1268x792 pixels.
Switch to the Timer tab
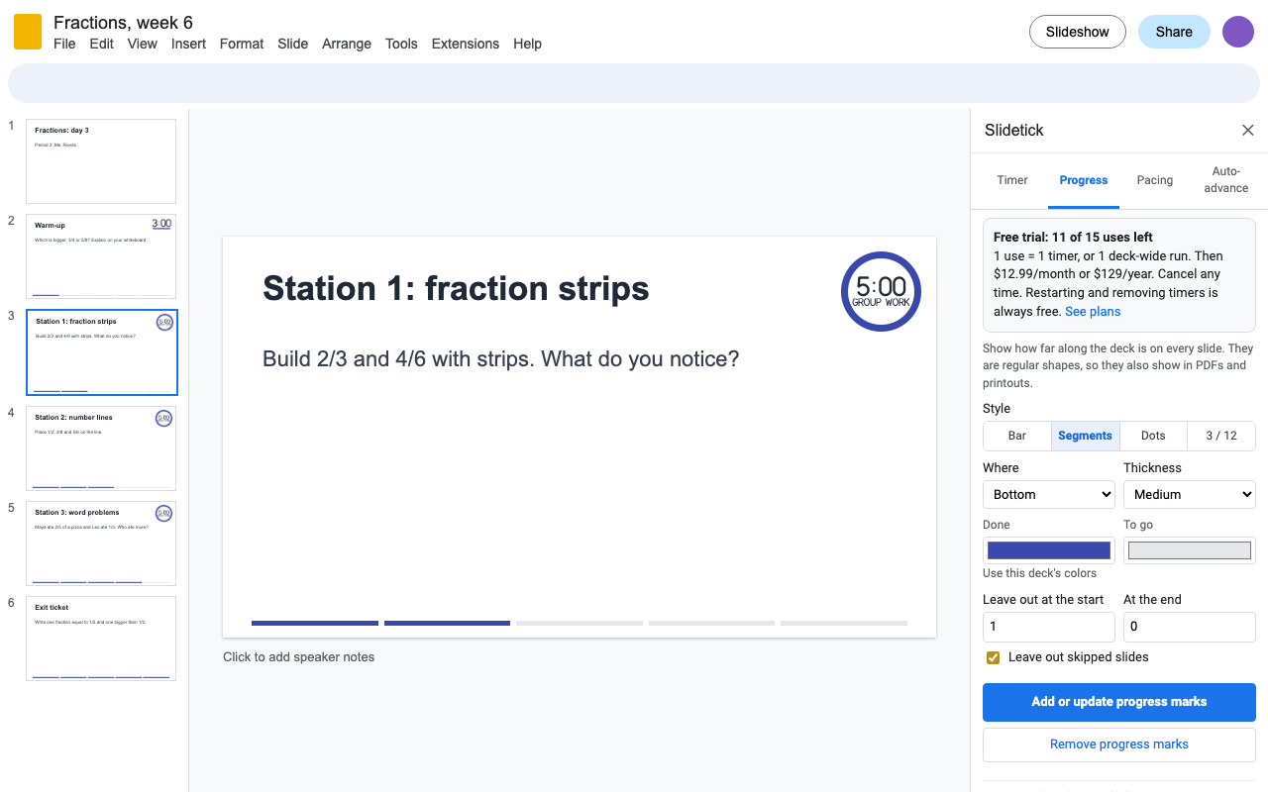1012,180
